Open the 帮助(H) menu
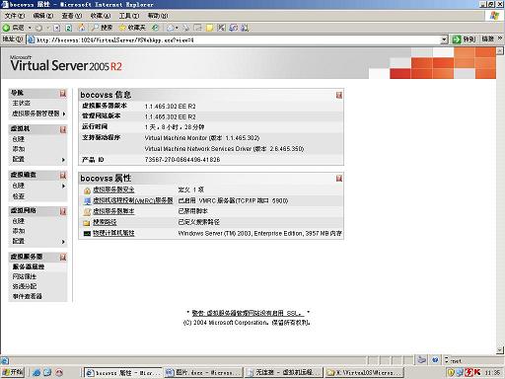This screenshot has width=505, height=379. point(158,16)
